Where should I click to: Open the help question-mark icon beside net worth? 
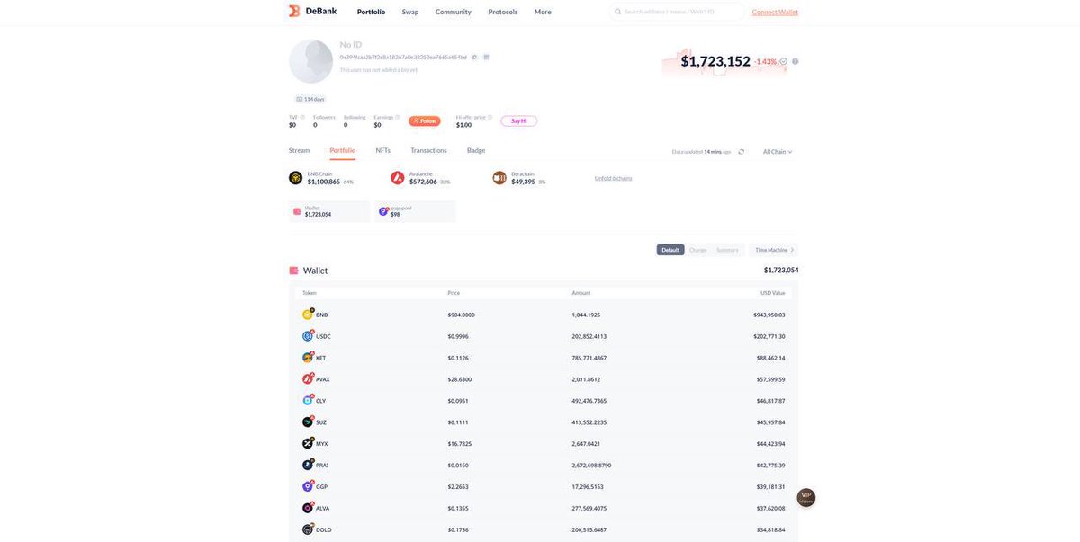point(796,61)
